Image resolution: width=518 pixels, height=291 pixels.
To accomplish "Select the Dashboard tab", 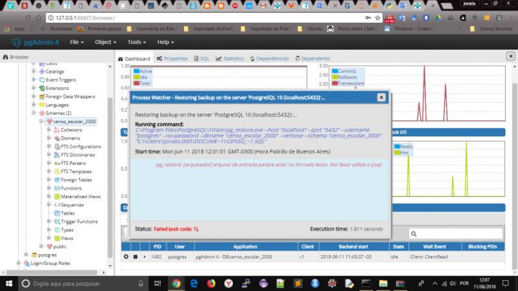I will pyautogui.click(x=134, y=59).
